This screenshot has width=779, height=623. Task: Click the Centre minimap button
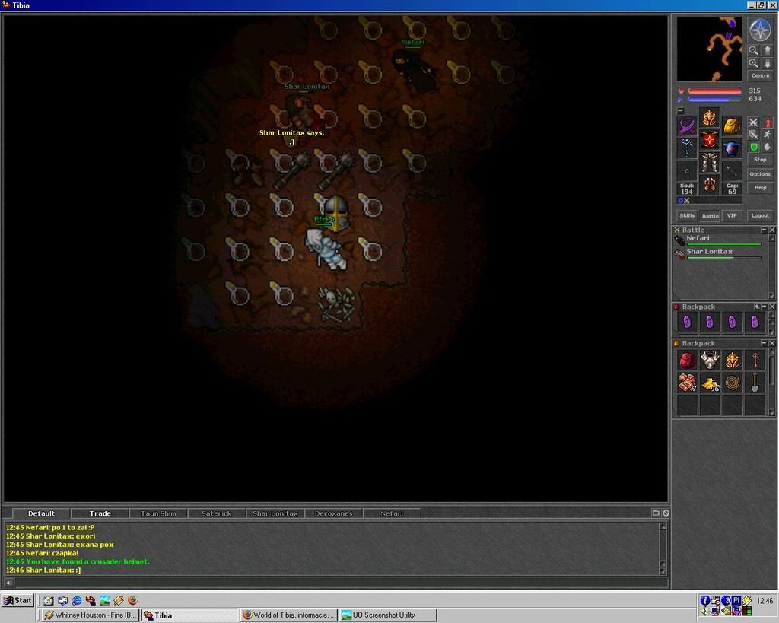[x=760, y=75]
